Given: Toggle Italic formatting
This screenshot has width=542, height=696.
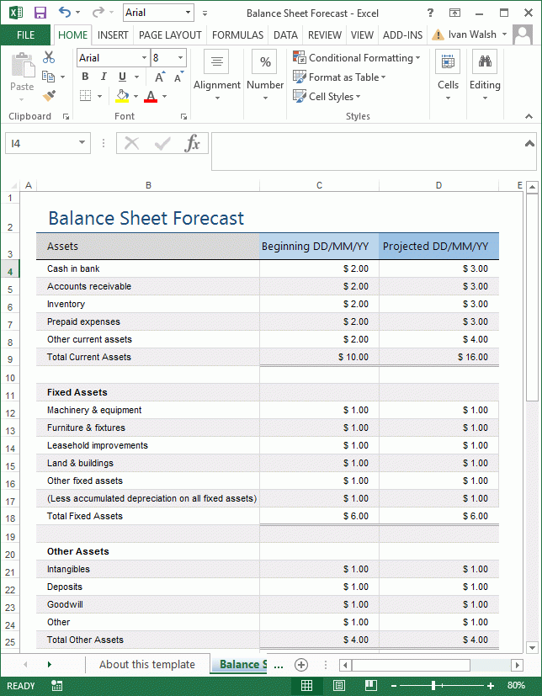Looking at the screenshot, I should click(102, 77).
